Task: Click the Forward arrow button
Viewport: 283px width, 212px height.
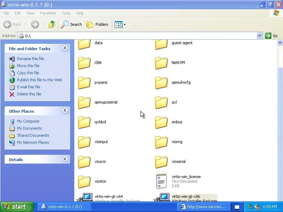Action: [35, 24]
